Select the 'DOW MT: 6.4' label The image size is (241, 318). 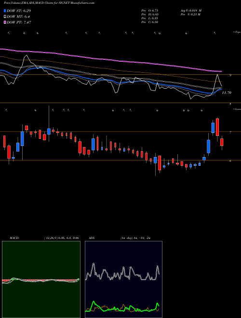18,16
